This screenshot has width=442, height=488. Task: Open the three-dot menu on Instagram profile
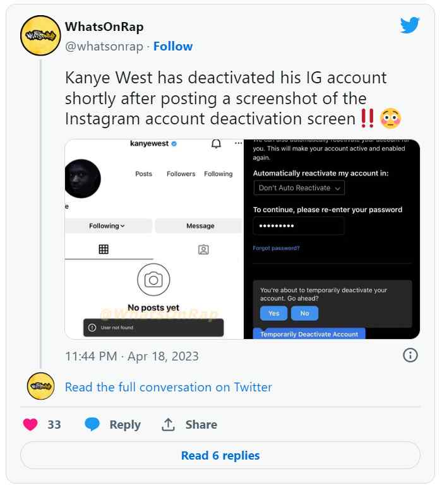pos(239,143)
